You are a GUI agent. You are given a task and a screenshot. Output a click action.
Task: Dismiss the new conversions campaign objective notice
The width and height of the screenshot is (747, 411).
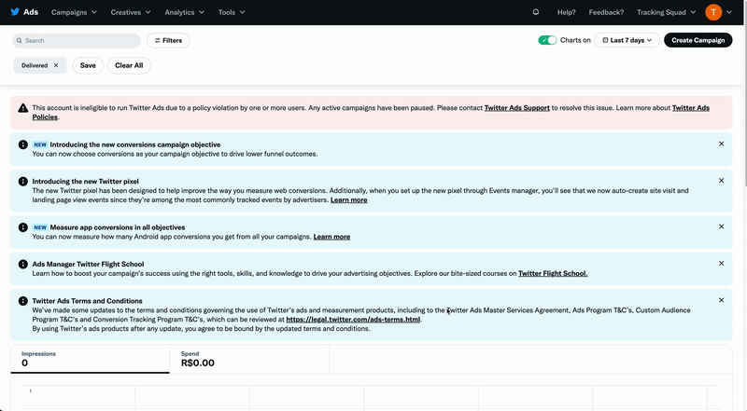(721, 144)
